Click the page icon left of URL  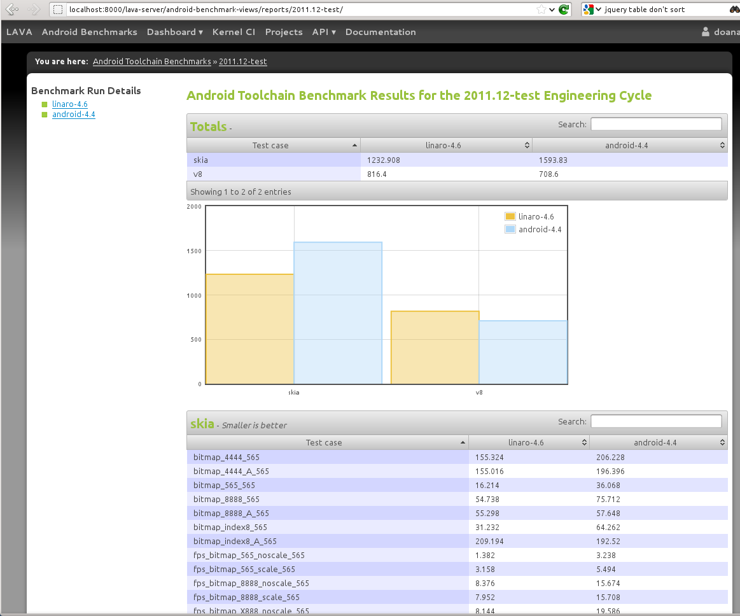tap(58, 10)
